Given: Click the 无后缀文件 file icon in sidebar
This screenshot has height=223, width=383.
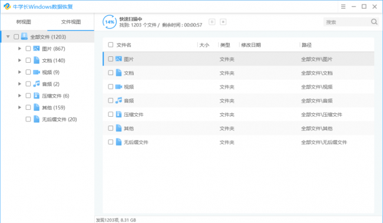Looking at the screenshot, I should (x=37, y=119).
